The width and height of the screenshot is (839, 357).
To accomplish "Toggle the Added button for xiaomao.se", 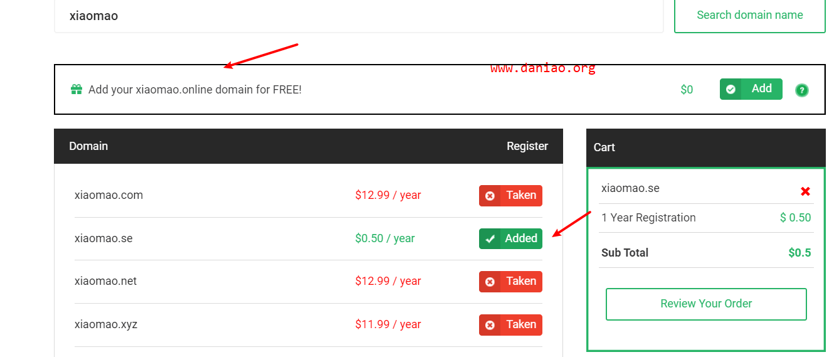I will 510,238.
